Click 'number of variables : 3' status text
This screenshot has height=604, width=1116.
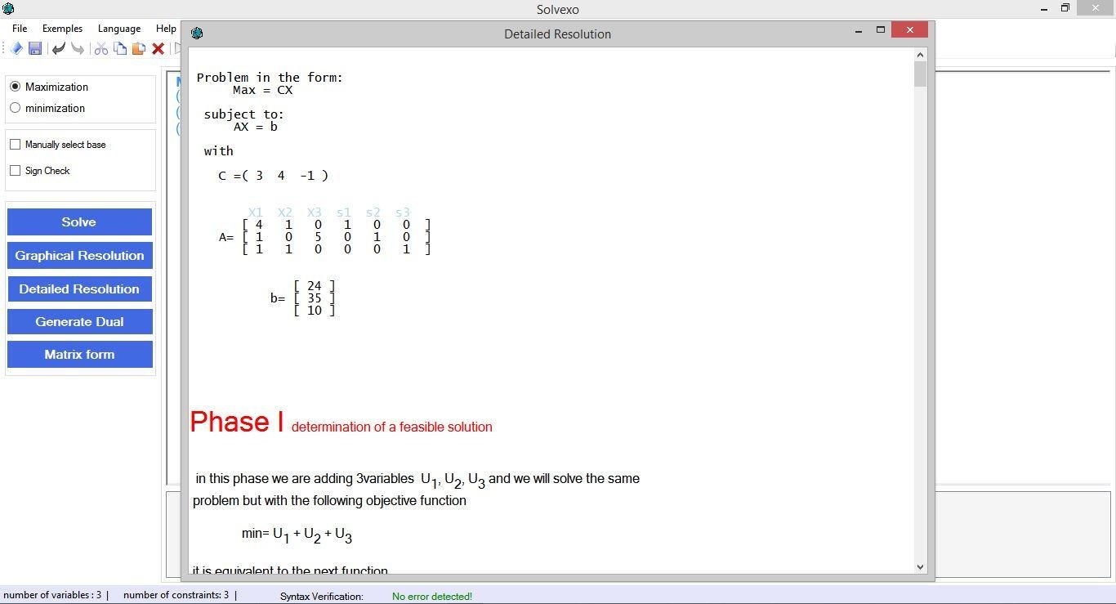tap(52, 595)
